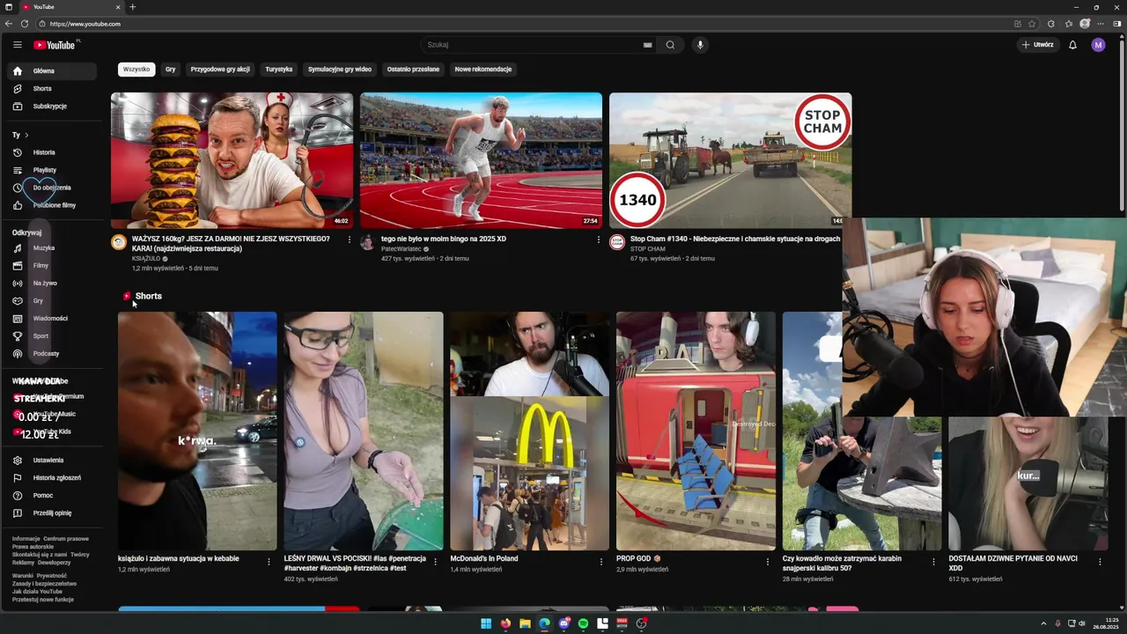
Task: Open Wiadomości news section
Action: (x=52, y=318)
